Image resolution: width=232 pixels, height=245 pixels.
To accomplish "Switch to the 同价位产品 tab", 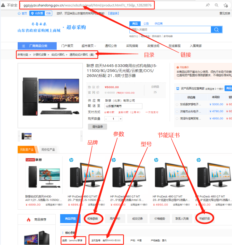I will click(x=48, y=150).
